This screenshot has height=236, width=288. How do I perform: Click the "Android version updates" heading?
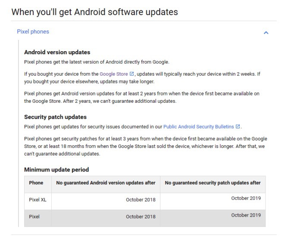coord(57,52)
